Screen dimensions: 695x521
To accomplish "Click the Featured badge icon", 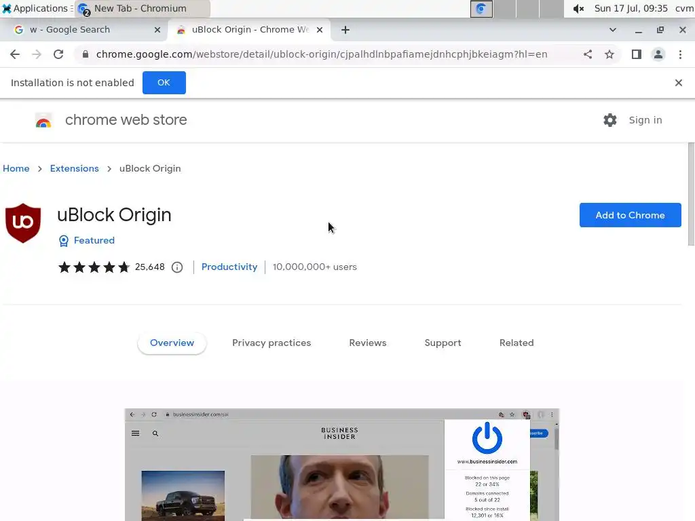I will (64, 241).
